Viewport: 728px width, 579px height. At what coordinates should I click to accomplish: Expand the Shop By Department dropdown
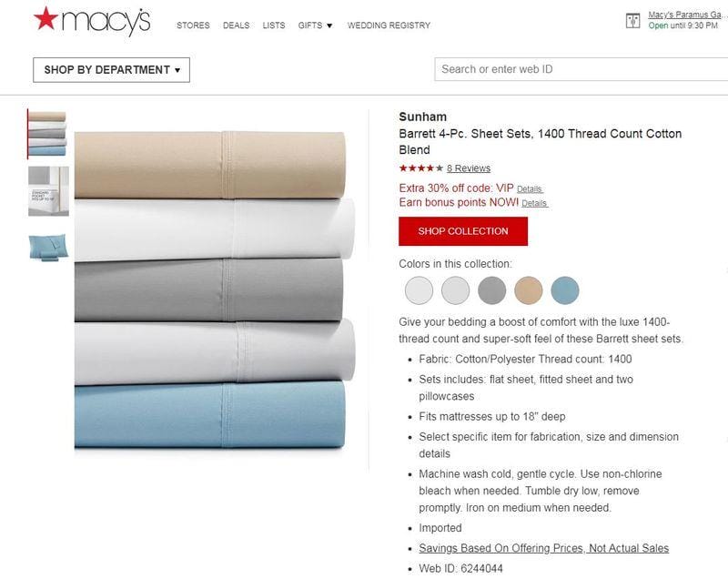tap(111, 70)
